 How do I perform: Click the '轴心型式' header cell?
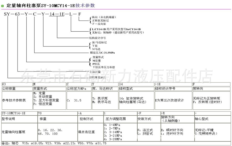[x=213, y=119]
